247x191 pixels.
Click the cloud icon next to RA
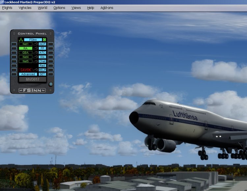click(x=36, y=48)
